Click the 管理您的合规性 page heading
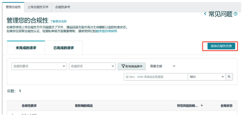Screen dimensions: 244x118 tap(27, 20)
